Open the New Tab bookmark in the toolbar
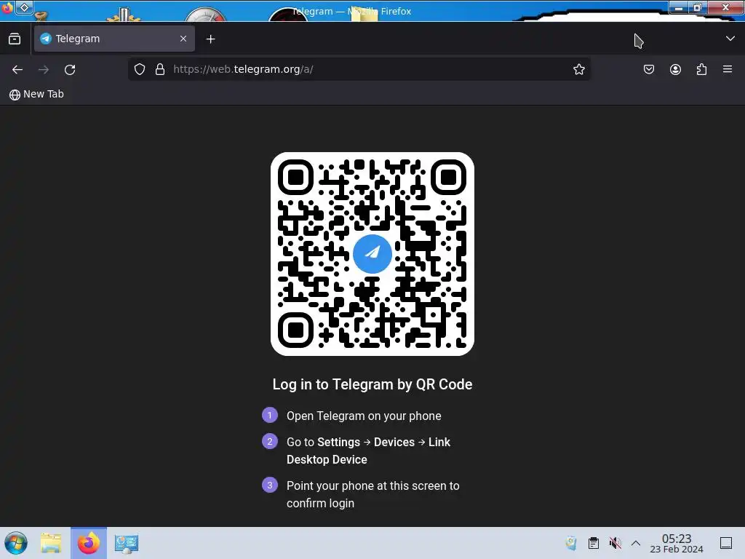The image size is (745, 559). click(x=36, y=94)
